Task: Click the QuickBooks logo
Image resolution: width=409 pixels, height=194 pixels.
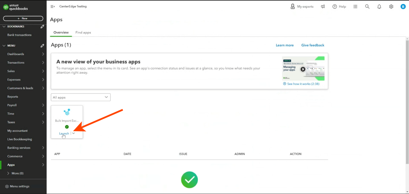Action: pyautogui.click(x=16, y=7)
